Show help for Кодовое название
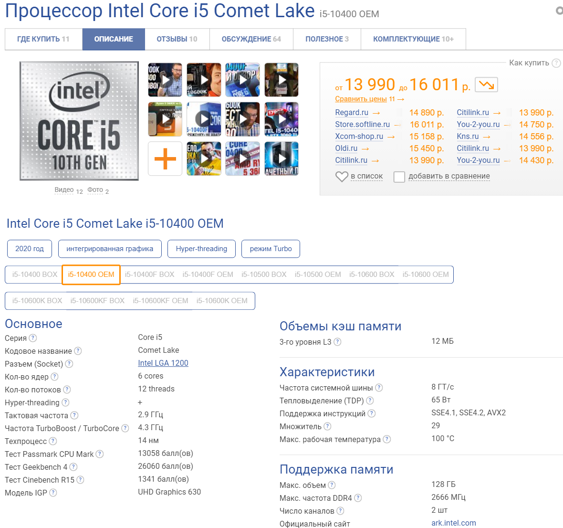563x528 pixels. (x=78, y=351)
